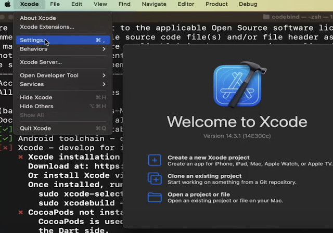This screenshot has width=333, height=233.
Task: Click the green check beside Android toolchain
Action: [x=5, y=138]
